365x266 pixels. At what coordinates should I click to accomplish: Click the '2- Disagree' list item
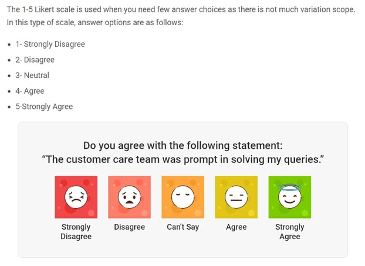coord(35,60)
